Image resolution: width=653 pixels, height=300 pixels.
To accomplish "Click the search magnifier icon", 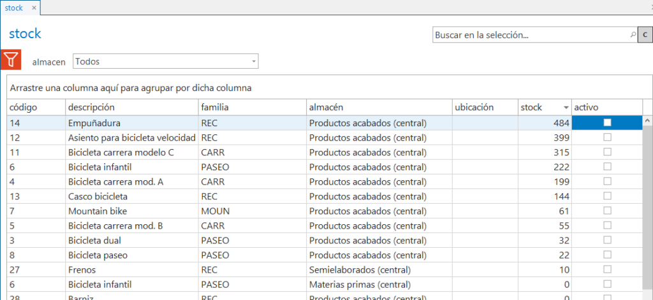I will click(633, 35).
